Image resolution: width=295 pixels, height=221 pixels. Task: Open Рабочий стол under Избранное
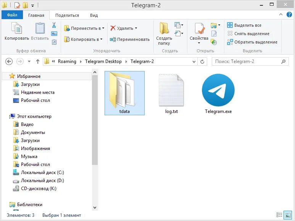[x=35, y=100]
